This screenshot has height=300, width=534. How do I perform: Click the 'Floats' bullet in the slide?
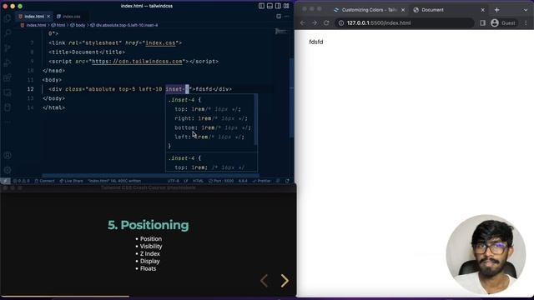tap(149, 268)
